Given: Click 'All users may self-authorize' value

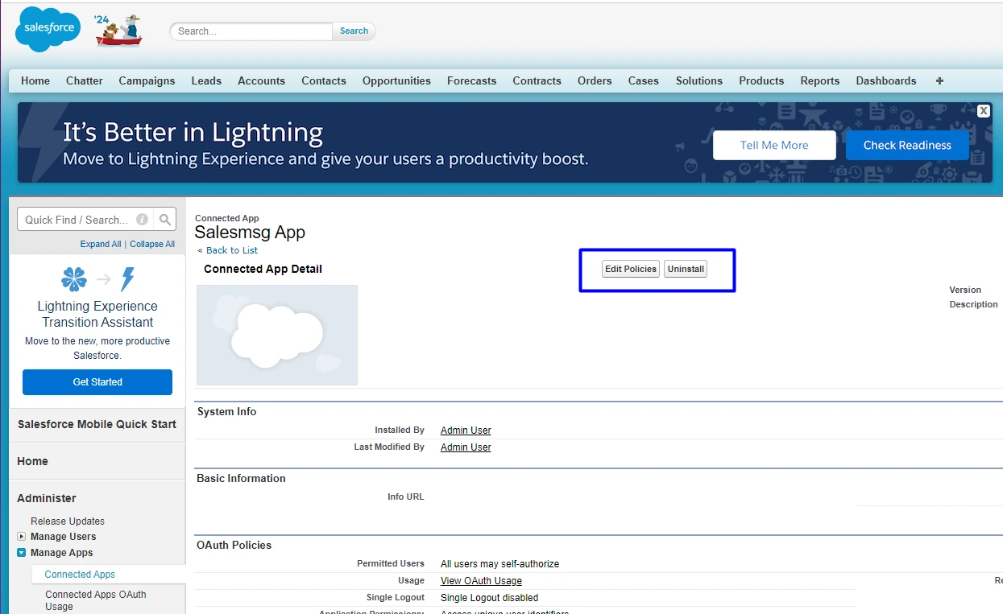Looking at the screenshot, I should [x=499, y=564].
